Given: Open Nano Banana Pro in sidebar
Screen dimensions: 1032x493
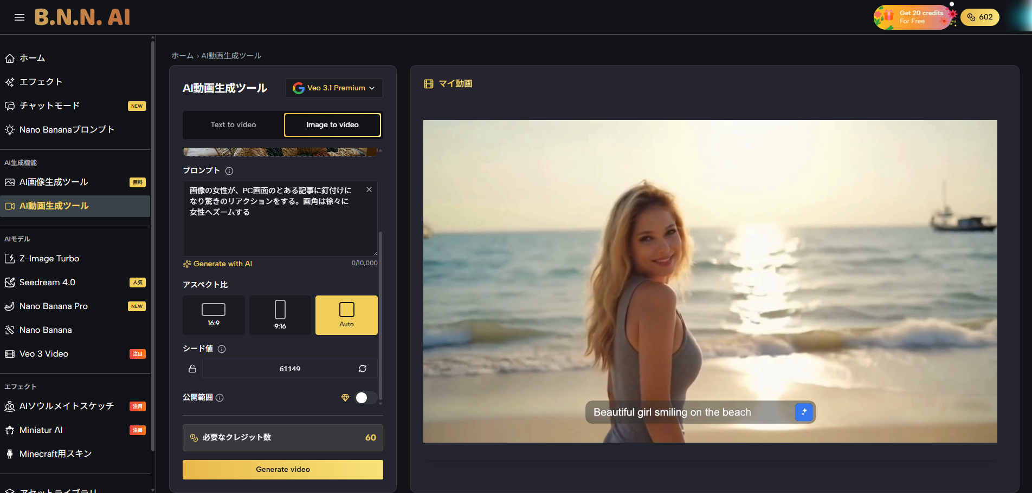Looking at the screenshot, I should point(54,306).
